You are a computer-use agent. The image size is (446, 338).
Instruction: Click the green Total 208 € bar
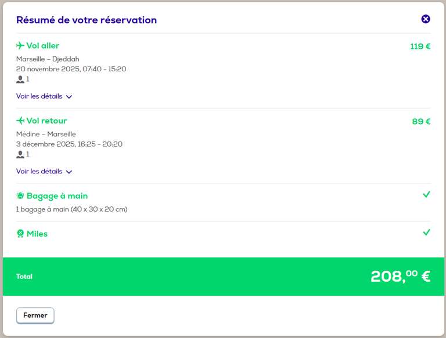(223, 277)
